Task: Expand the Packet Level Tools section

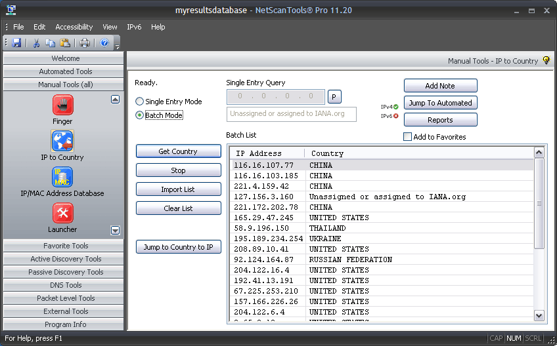Action: click(63, 298)
